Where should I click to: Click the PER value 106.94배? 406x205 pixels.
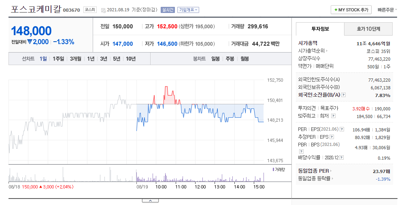tap(361, 130)
